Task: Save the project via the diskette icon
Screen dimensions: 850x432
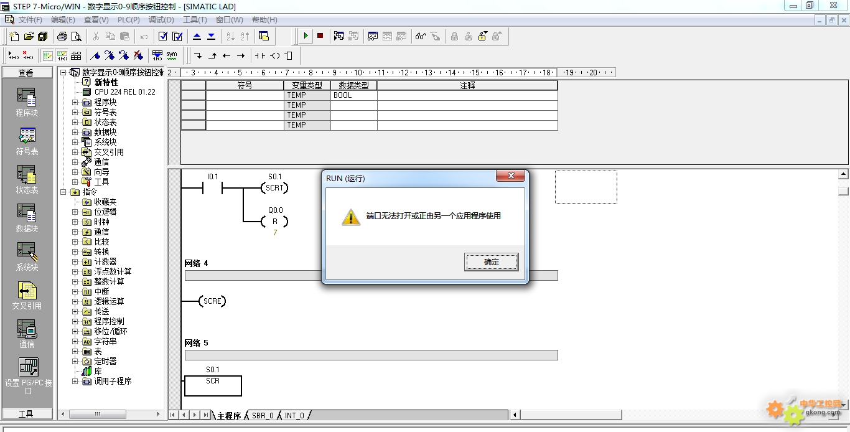Action: pyautogui.click(x=43, y=36)
